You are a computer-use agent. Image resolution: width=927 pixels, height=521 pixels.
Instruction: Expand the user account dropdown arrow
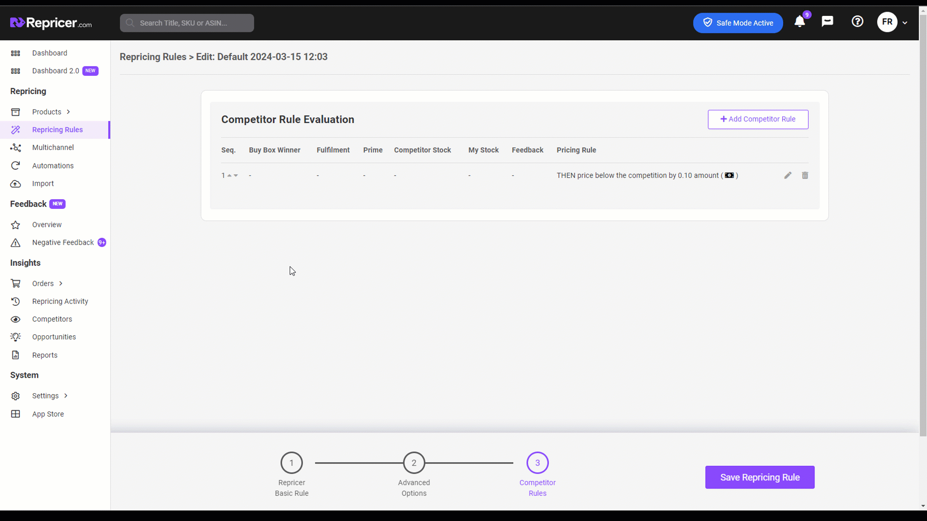(905, 23)
